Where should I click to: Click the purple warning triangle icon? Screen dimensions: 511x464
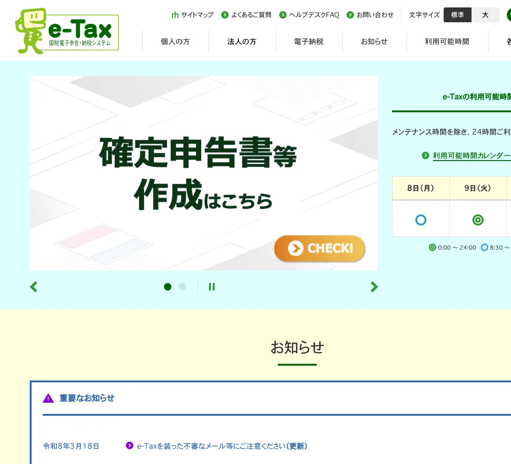point(48,398)
